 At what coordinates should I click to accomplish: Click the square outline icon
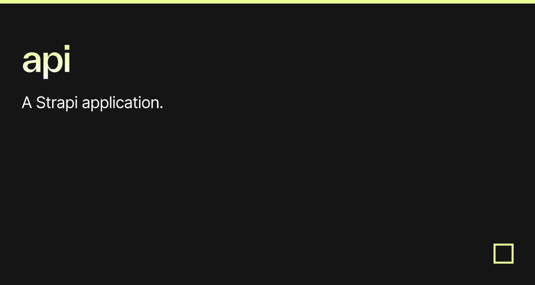[x=503, y=253]
